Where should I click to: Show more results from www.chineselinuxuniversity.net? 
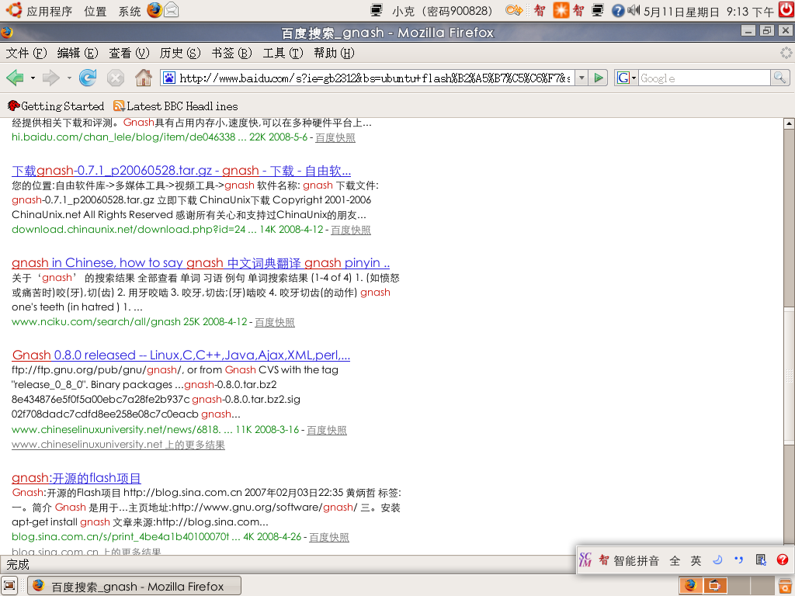point(118,445)
